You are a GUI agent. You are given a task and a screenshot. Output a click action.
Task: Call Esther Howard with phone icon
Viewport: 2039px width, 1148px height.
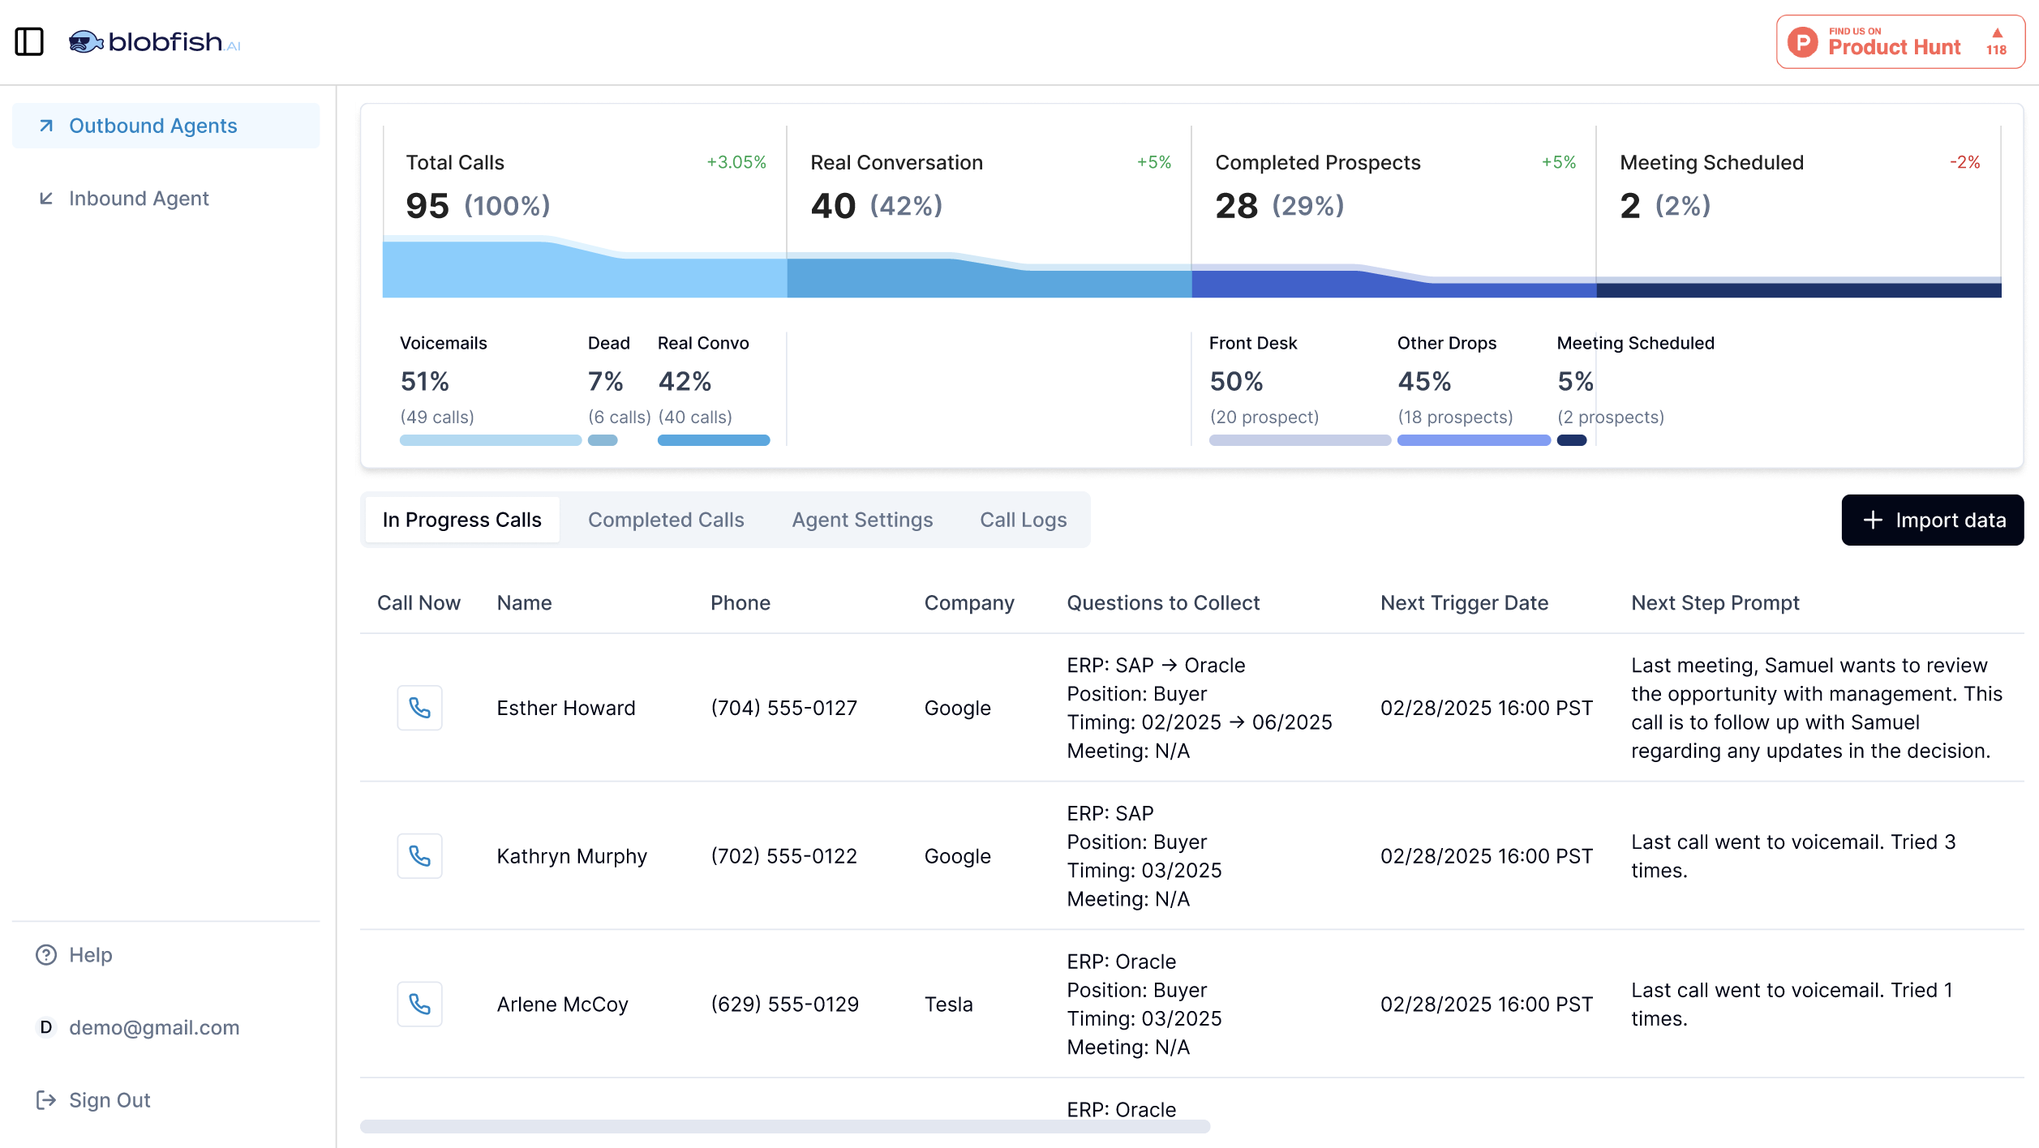click(x=419, y=708)
